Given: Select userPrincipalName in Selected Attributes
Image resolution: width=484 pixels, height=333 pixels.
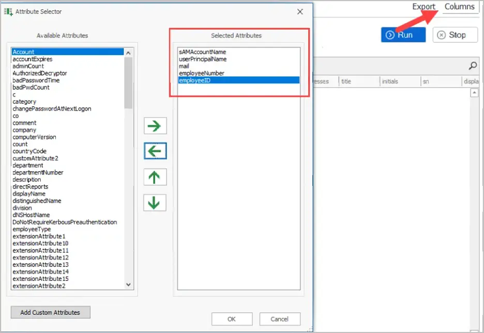Looking at the screenshot, I should pyautogui.click(x=203, y=59).
